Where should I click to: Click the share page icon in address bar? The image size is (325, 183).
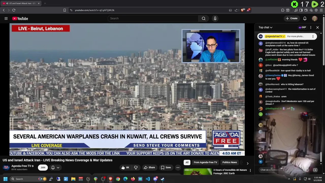pos(236,10)
